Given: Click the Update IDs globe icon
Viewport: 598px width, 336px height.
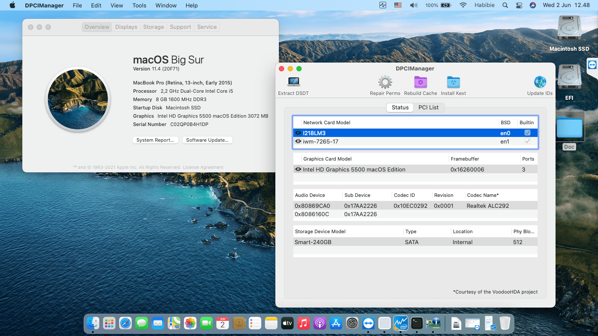Looking at the screenshot, I should click(x=540, y=82).
